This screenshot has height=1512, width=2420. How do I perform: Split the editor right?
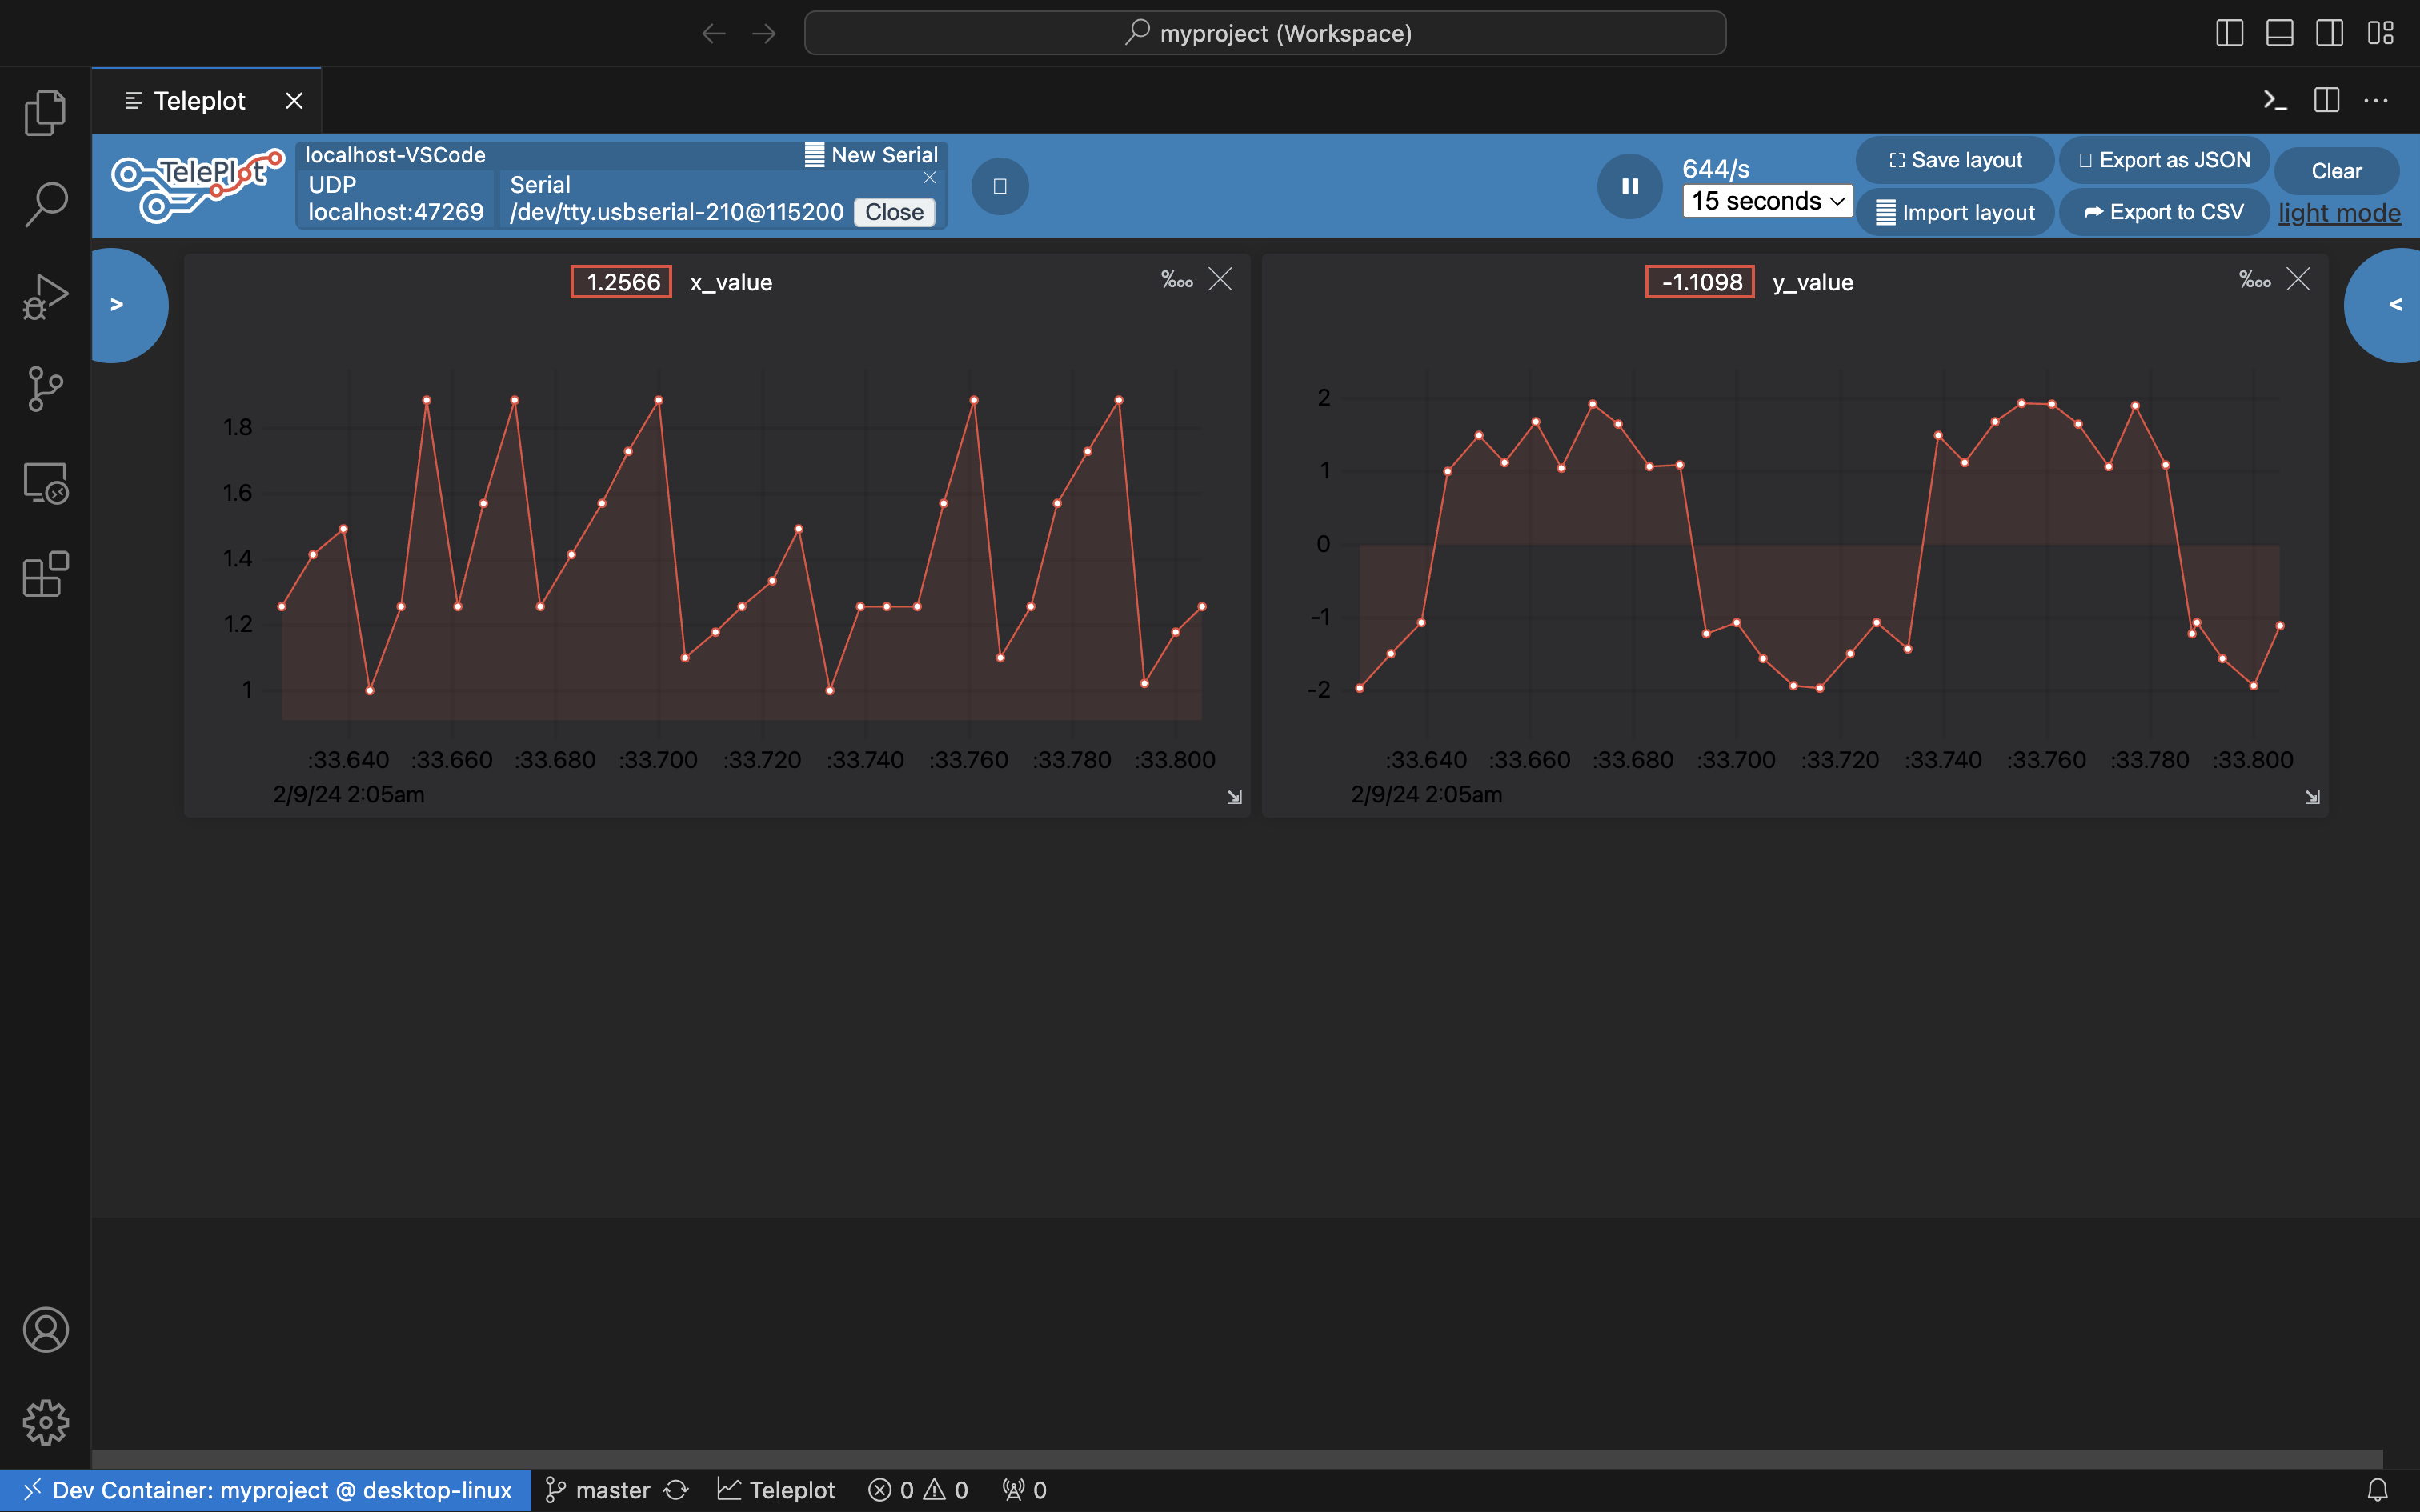coord(2326,100)
